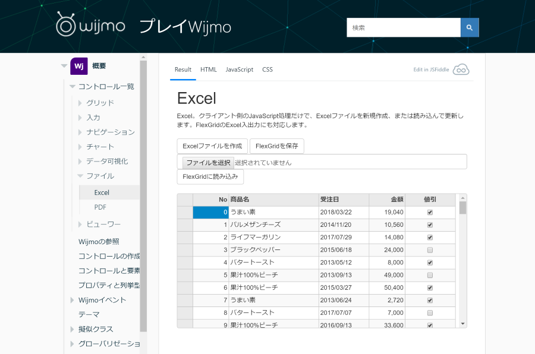Toggle discount checkbox for うまい素 2018/03/22
The width and height of the screenshot is (535, 354).
coord(430,213)
